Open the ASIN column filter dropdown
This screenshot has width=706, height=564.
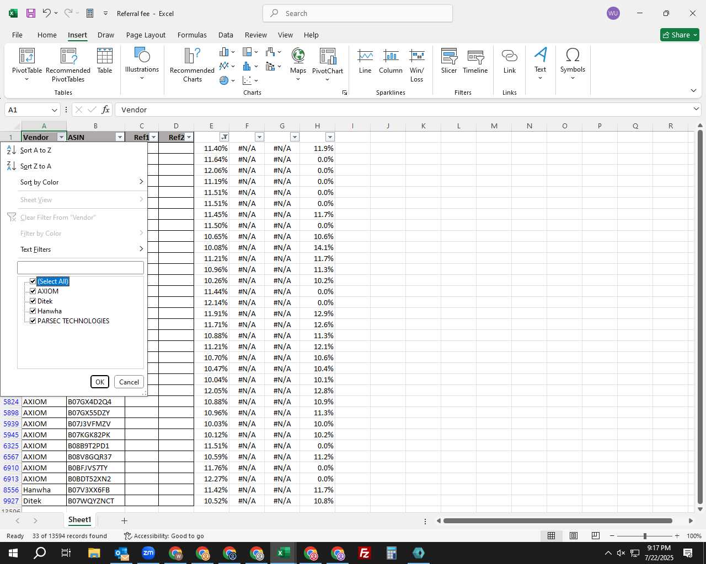tap(120, 137)
